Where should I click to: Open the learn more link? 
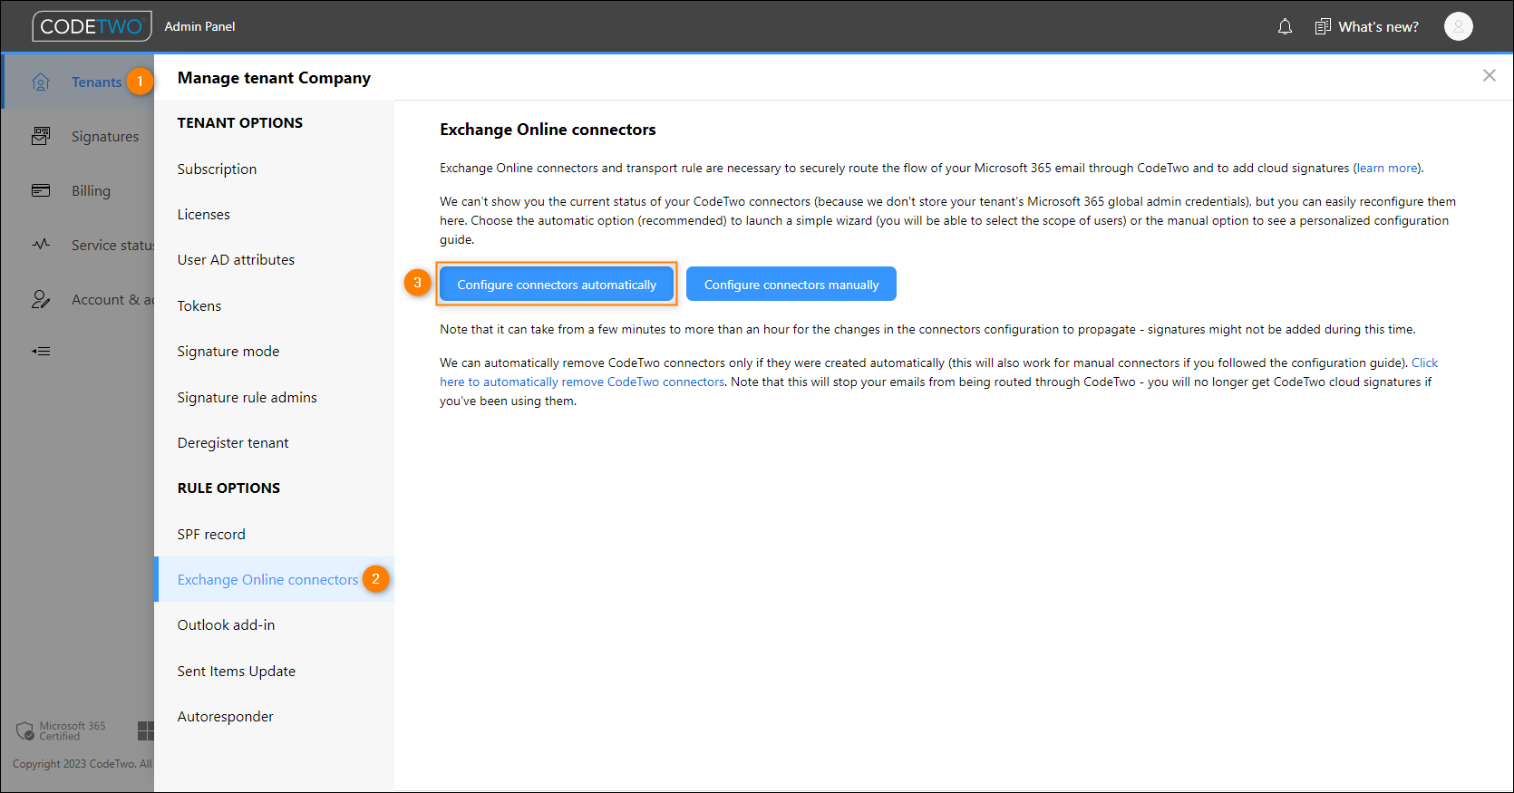point(1387,168)
